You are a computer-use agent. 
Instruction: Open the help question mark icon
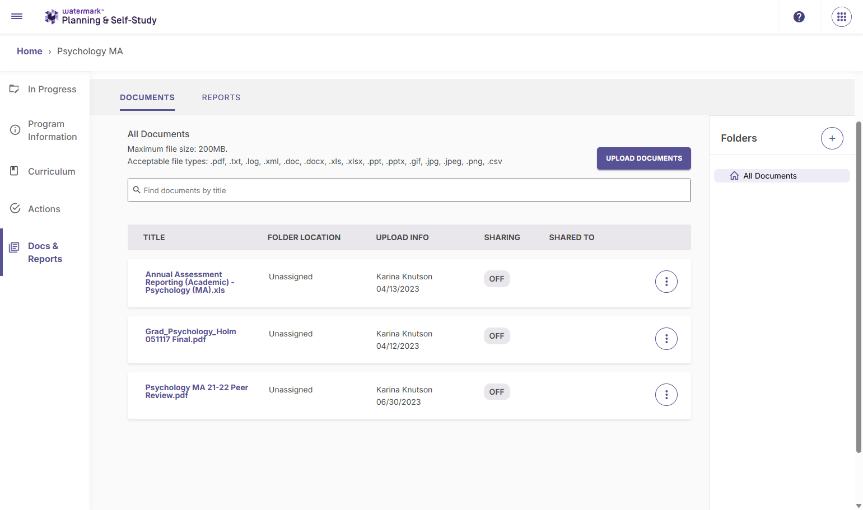click(799, 17)
